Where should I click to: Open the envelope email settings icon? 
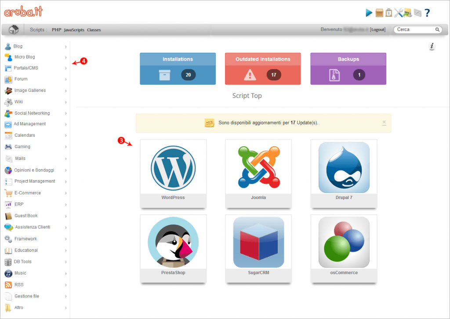coord(417,13)
